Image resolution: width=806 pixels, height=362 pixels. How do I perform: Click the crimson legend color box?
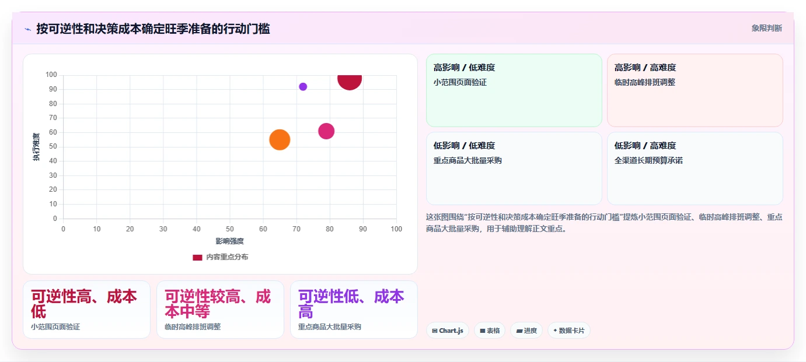click(197, 257)
